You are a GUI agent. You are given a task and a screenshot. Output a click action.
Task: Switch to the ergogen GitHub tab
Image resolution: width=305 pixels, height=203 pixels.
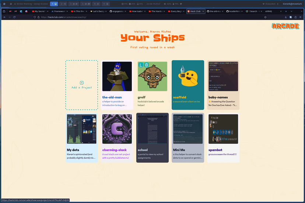click(x=118, y=11)
